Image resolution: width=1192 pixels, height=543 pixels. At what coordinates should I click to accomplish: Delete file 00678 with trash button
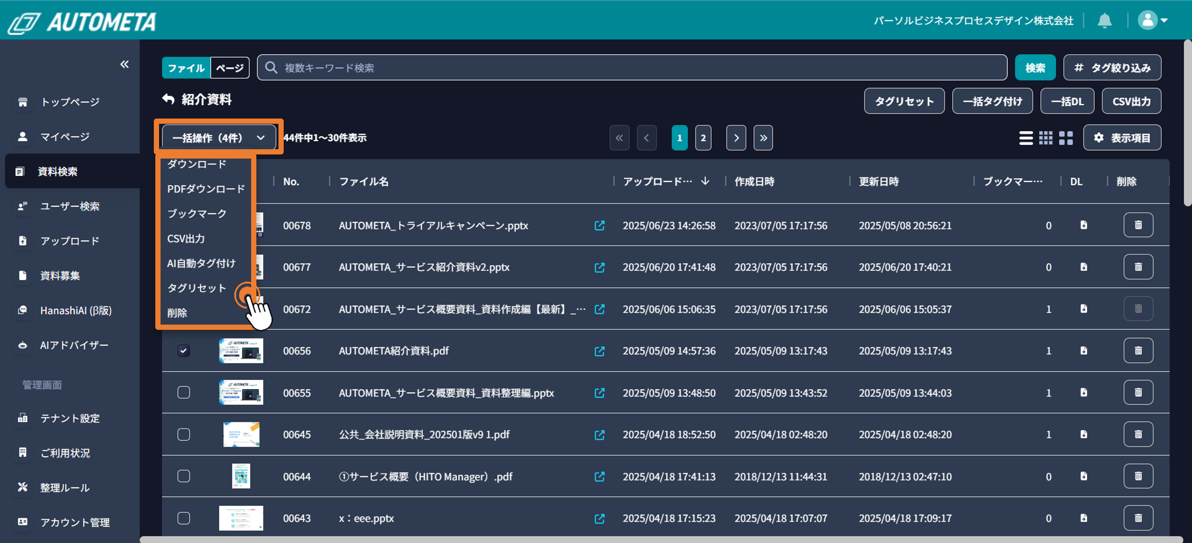pyautogui.click(x=1138, y=225)
